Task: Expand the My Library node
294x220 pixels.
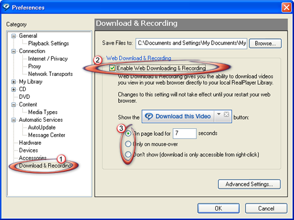Action: click(x=14, y=82)
